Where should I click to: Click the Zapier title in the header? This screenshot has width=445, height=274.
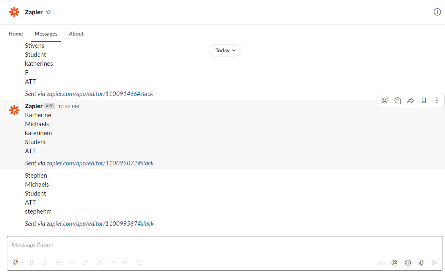pyautogui.click(x=34, y=12)
